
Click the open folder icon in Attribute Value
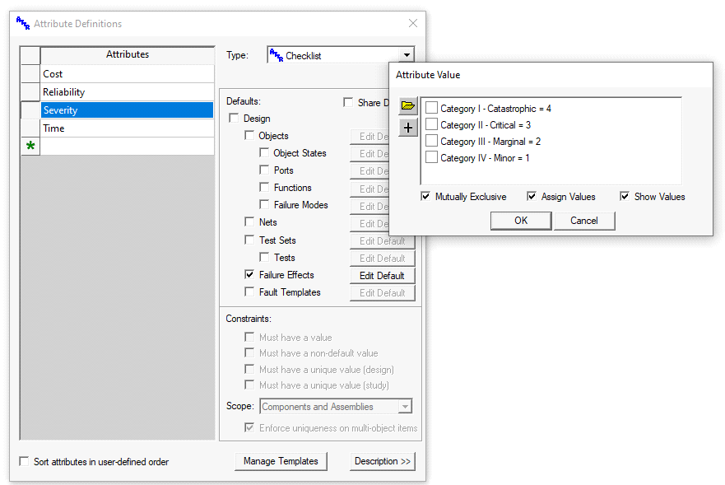point(408,107)
